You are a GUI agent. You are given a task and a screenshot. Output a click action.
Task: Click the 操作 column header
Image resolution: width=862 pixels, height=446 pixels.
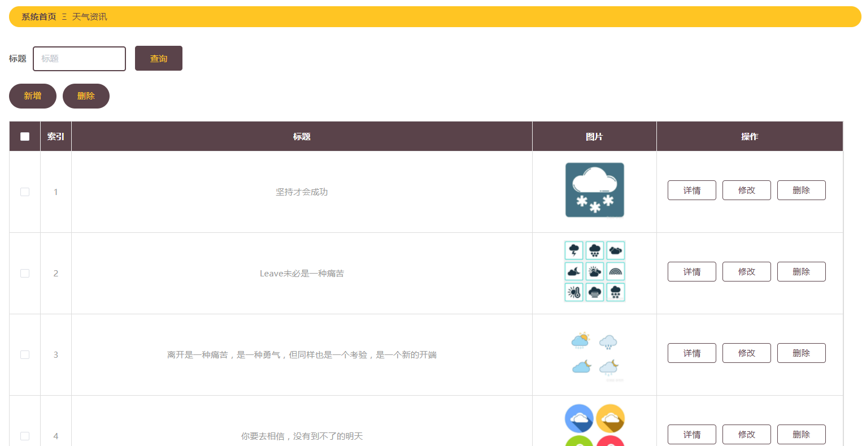tap(750, 136)
